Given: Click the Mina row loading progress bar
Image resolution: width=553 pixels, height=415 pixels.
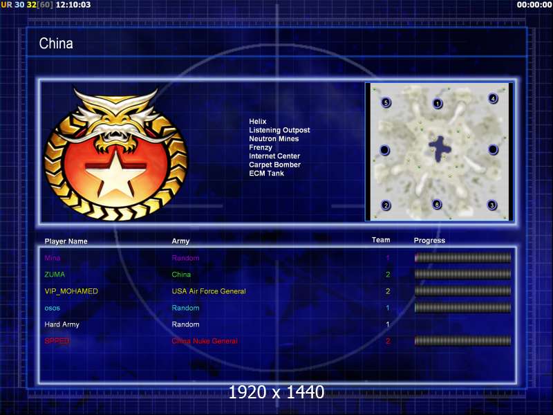Looking at the screenshot, I should tap(462, 257).
